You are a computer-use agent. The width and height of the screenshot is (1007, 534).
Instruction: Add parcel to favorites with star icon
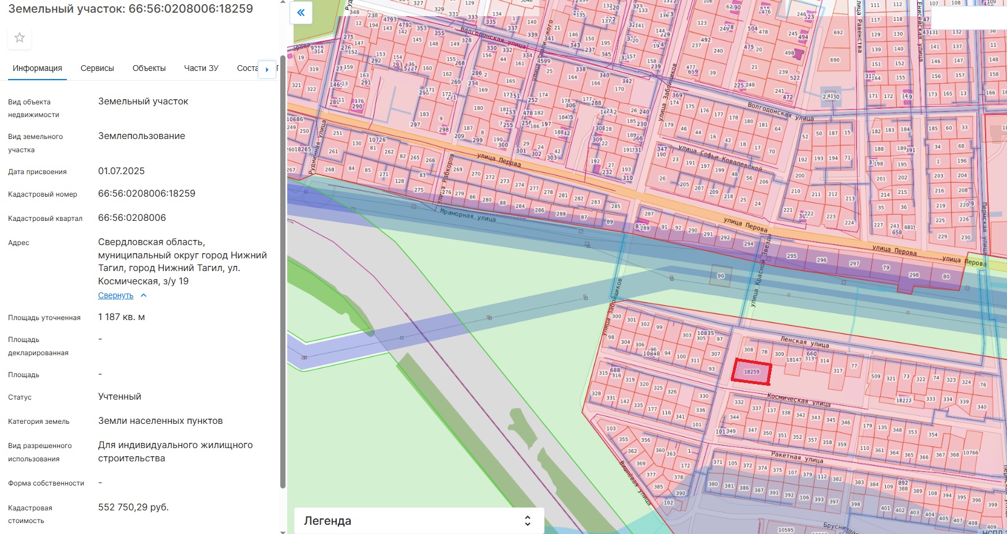pos(20,38)
